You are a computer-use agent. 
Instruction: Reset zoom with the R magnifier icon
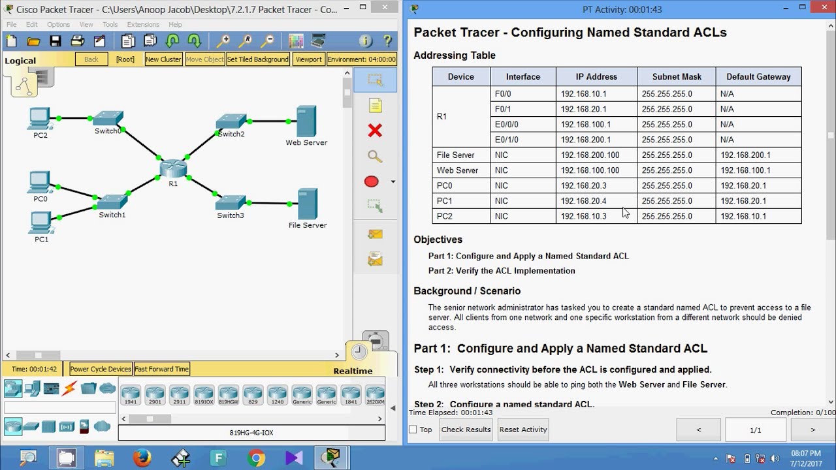246,41
